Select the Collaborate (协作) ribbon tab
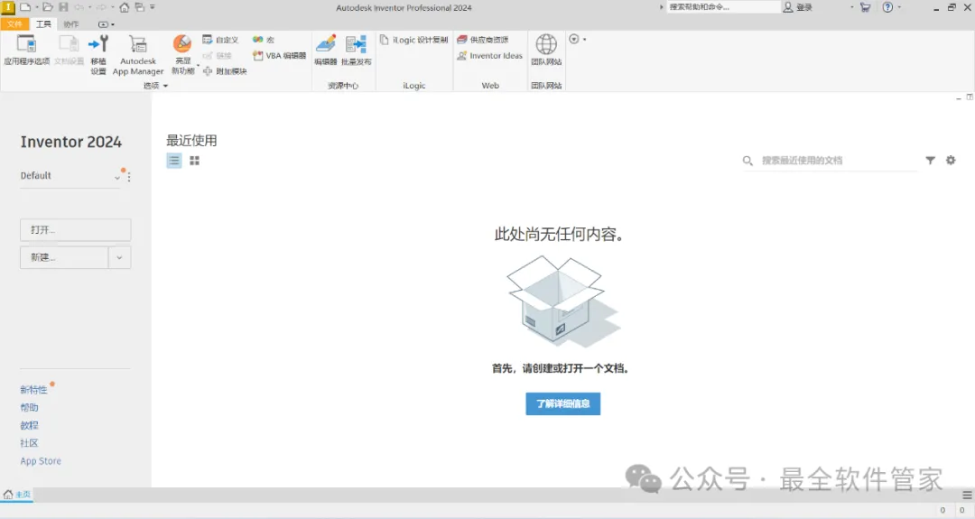Screen dimensions: 975x519 pyautogui.click(x=71, y=24)
